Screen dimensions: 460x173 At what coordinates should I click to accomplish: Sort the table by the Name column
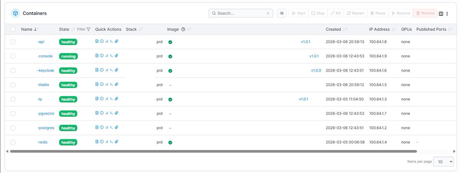coord(30,29)
